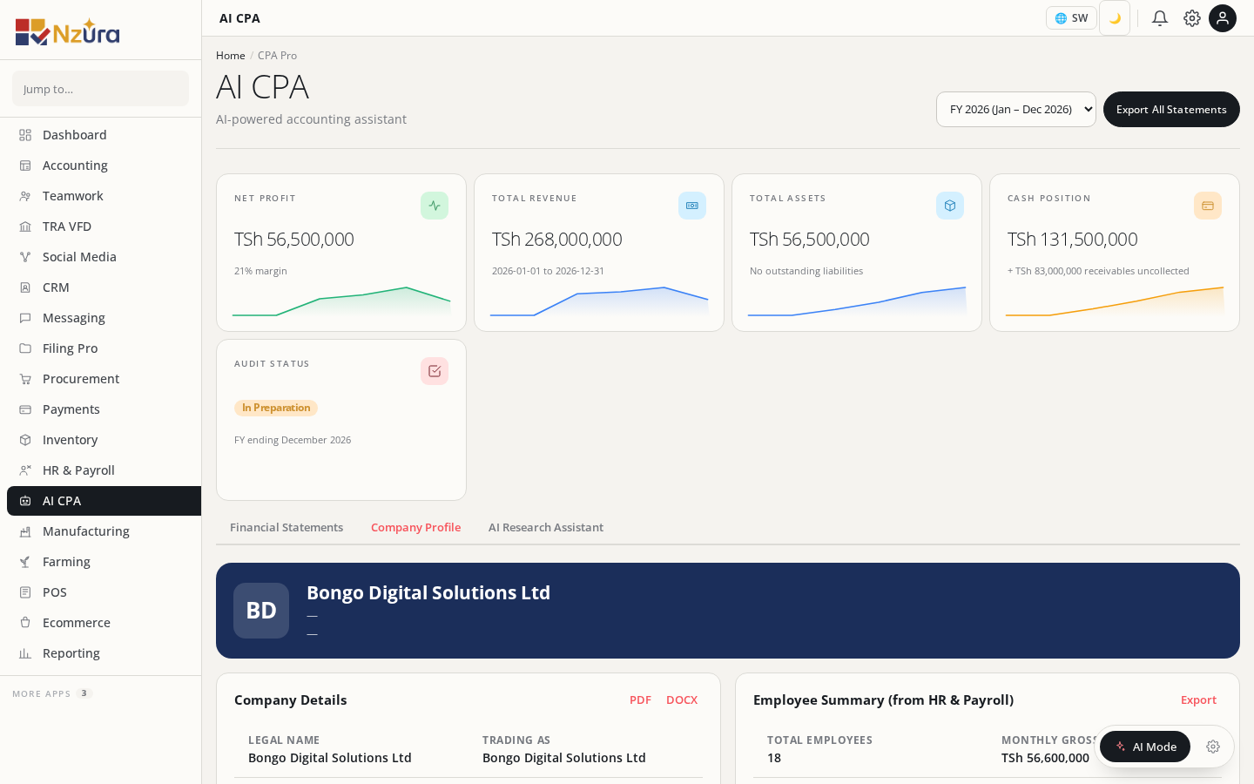The width and height of the screenshot is (1254, 784).
Task: Open Dashboard from the sidebar
Action: [x=104, y=135]
